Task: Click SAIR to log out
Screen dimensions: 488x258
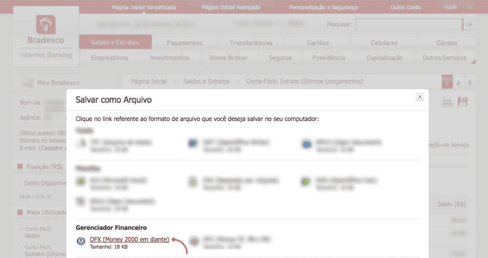Action: [451, 7]
